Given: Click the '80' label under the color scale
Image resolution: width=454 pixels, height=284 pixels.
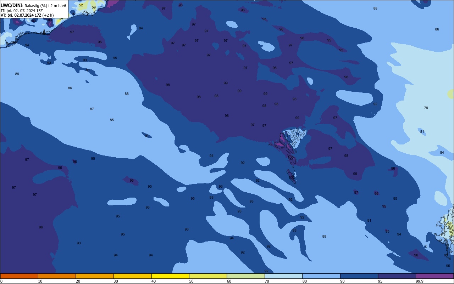Looking at the screenshot, I should tap(305, 281).
